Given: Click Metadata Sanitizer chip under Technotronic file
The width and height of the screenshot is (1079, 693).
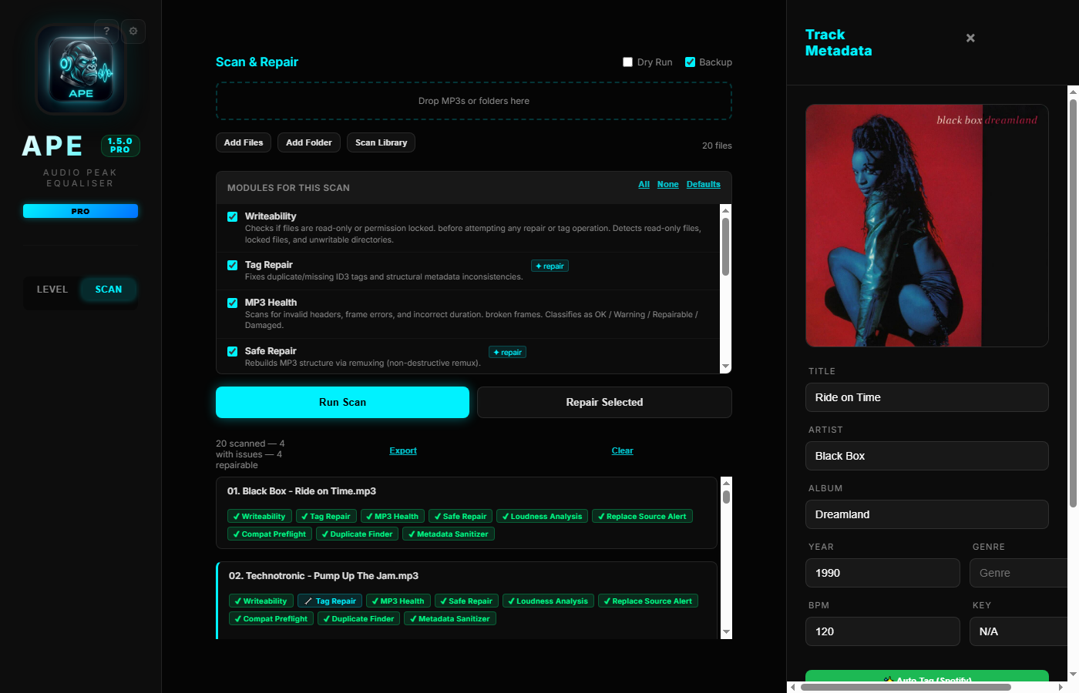Looking at the screenshot, I should coord(449,619).
